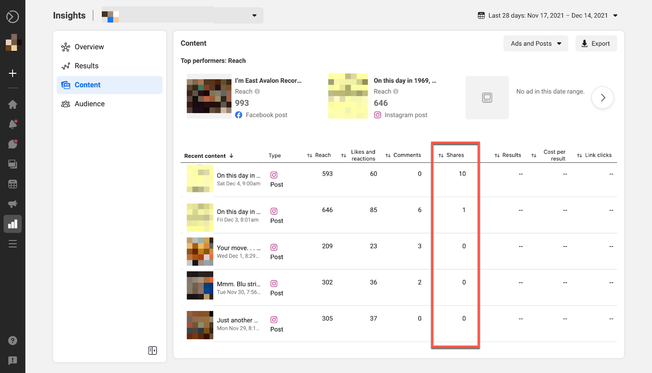
Task: Toggle sort order on the Shares column
Action: click(x=441, y=155)
